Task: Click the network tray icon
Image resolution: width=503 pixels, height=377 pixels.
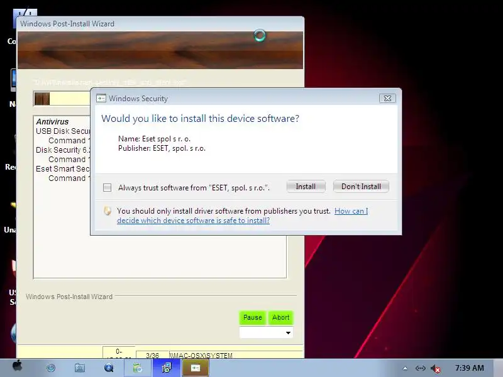Action: coord(420,368)
